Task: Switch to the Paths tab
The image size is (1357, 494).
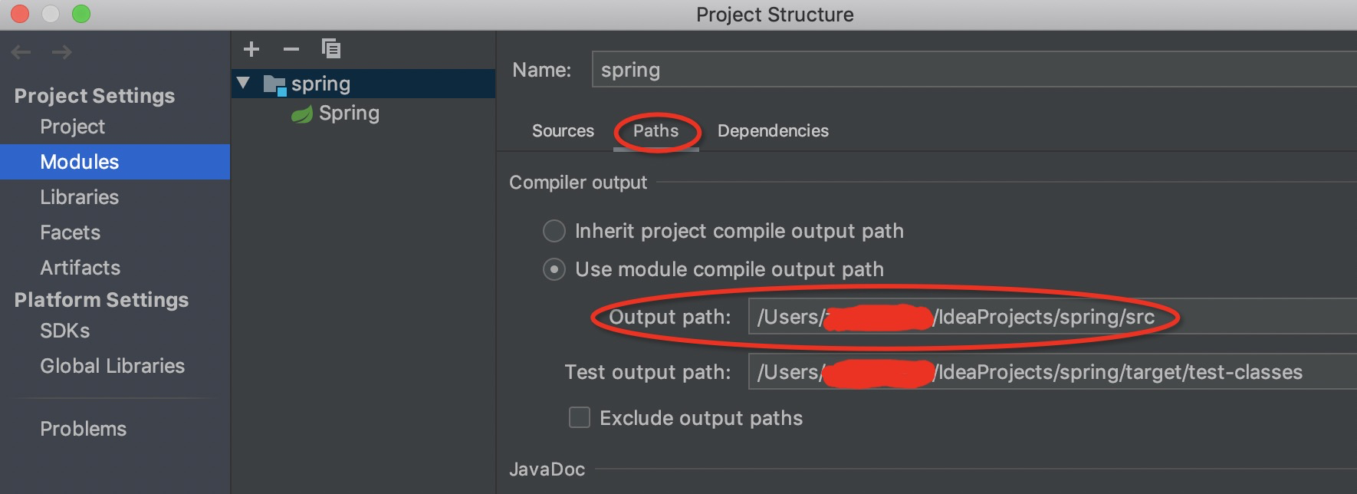Action: [x=655, y=131]
